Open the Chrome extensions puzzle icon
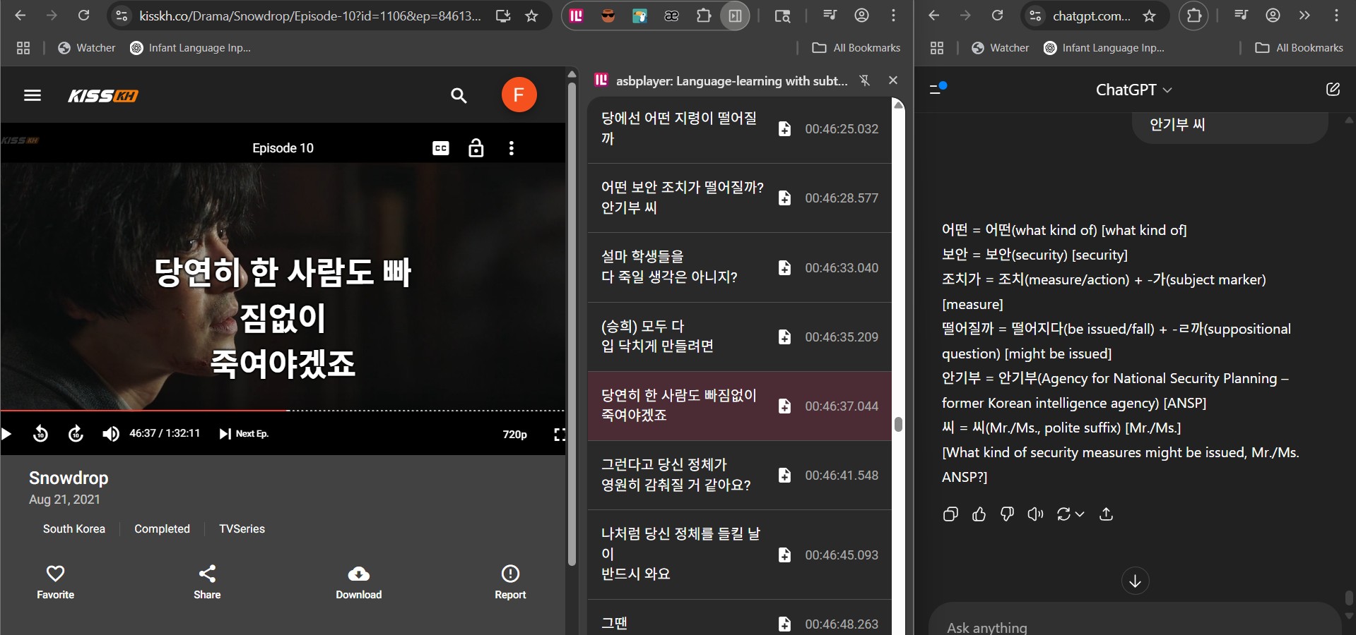 click(x=704, y=16)
